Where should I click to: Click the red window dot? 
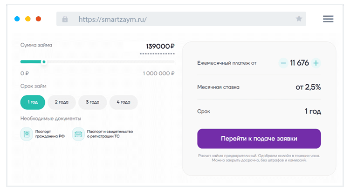38,19
